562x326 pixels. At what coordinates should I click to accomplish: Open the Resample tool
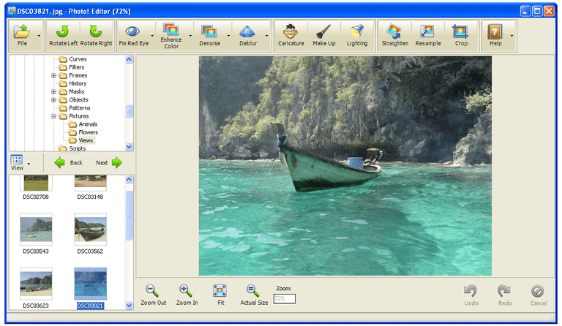(x=428, y=36)
